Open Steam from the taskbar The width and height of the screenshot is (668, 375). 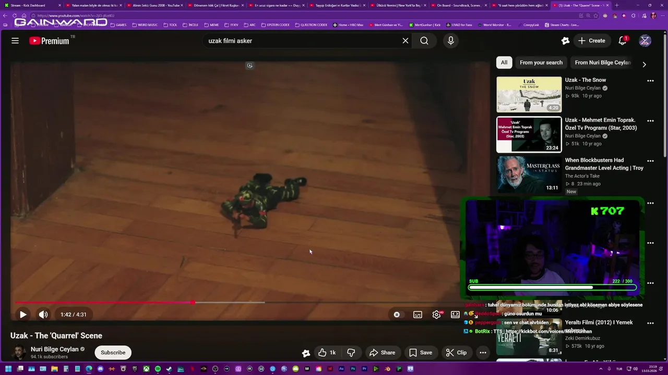[169, 369]
